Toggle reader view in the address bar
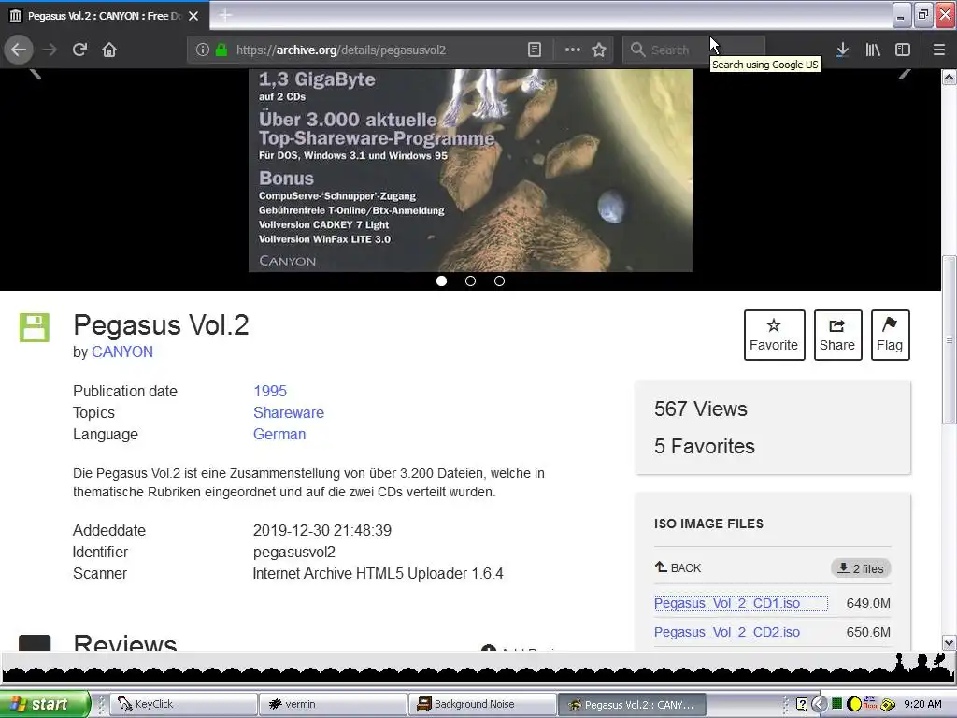 (x=534, y=50)
